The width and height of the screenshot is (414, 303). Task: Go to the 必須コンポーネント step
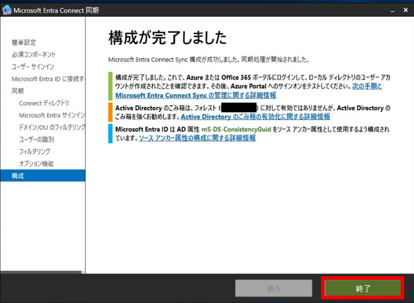33,55
